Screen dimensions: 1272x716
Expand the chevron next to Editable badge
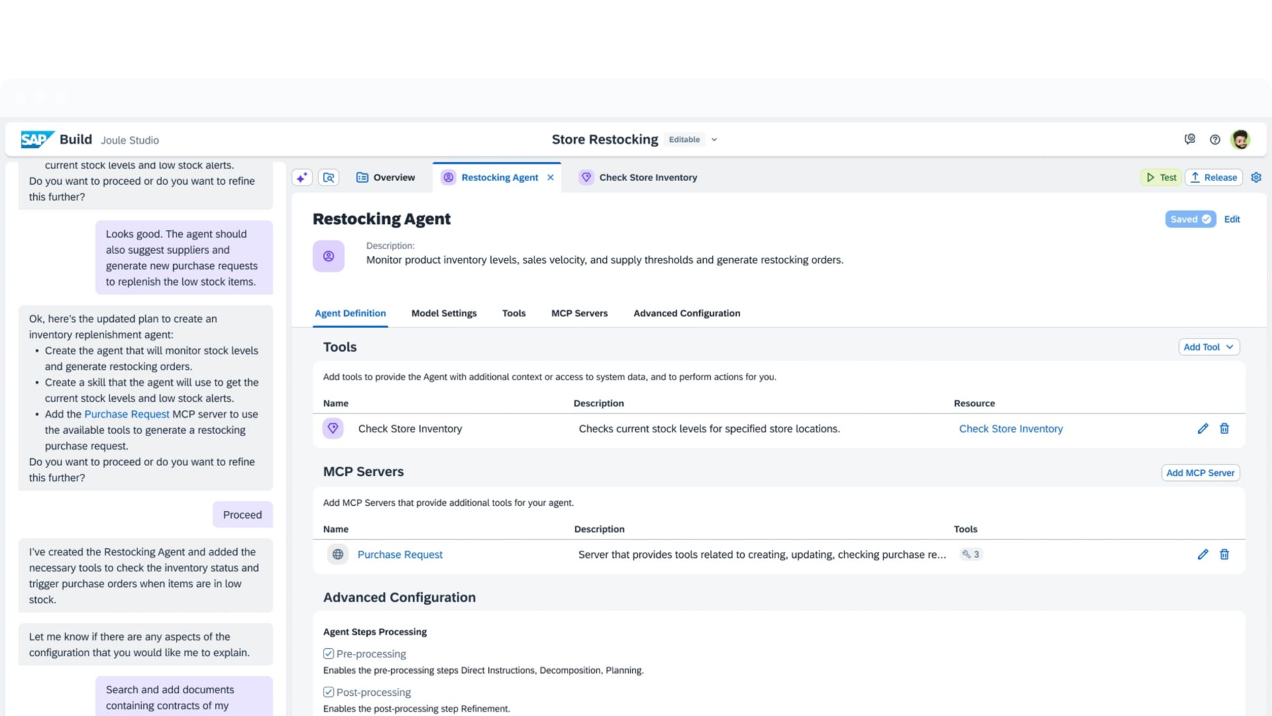tap(714, 139)
